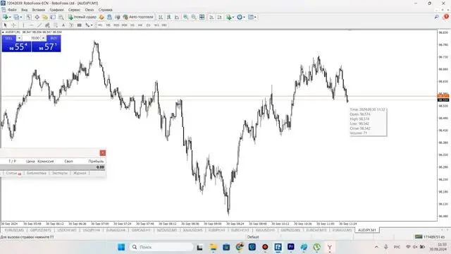Select the Fibonacci retracement tool
Screen dimensions: 451x254
click(x=56, y=25)
